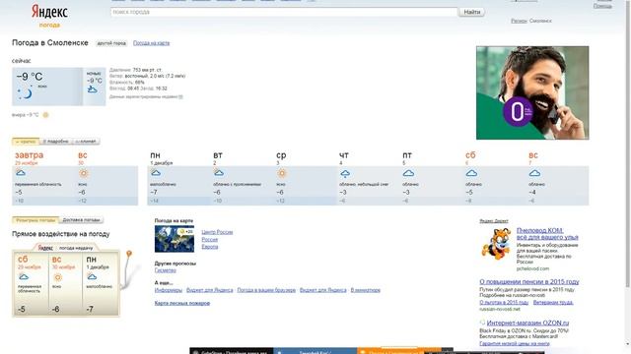Open the Гисметео forecast link

(x=165, y=270)
